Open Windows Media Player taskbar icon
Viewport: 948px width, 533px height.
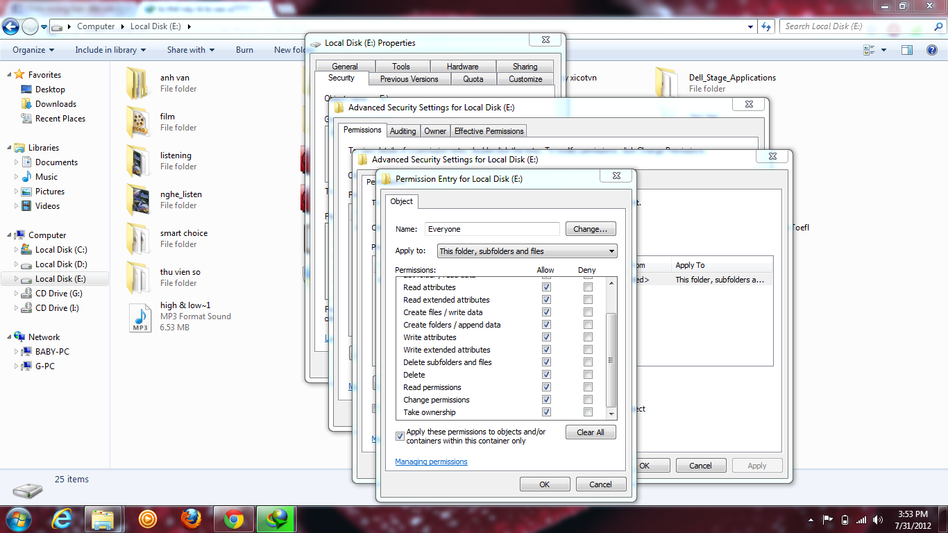147,518
